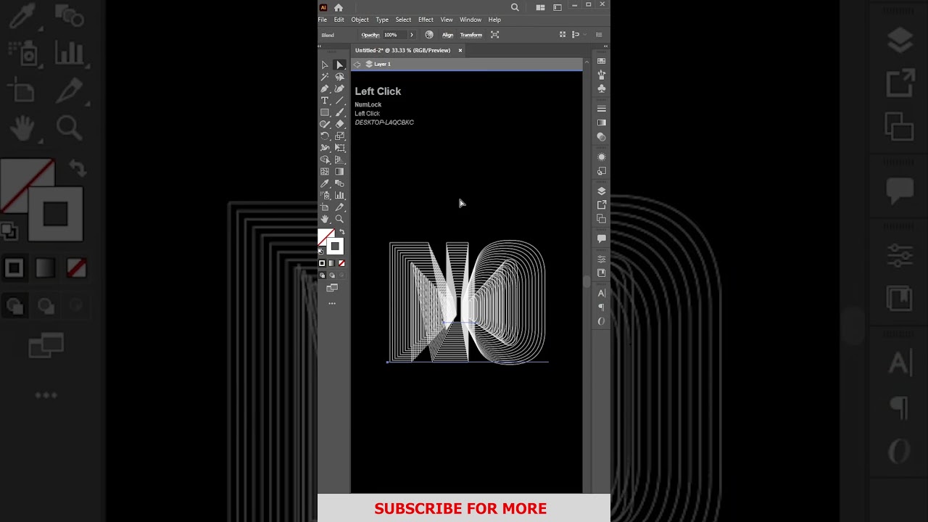Select the Curvature tool

[x=339, y=88]
